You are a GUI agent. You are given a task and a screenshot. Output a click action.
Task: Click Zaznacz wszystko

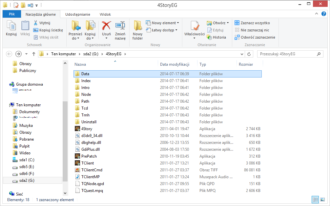pos(252,23)
